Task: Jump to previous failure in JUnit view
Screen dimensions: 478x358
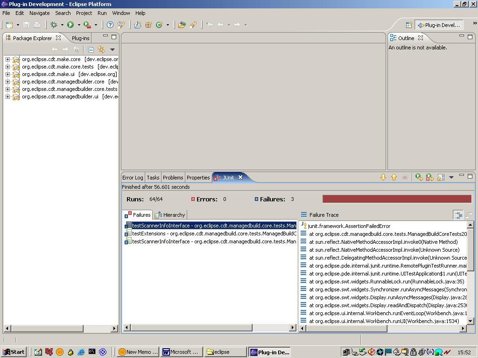Action: point(394,177)
